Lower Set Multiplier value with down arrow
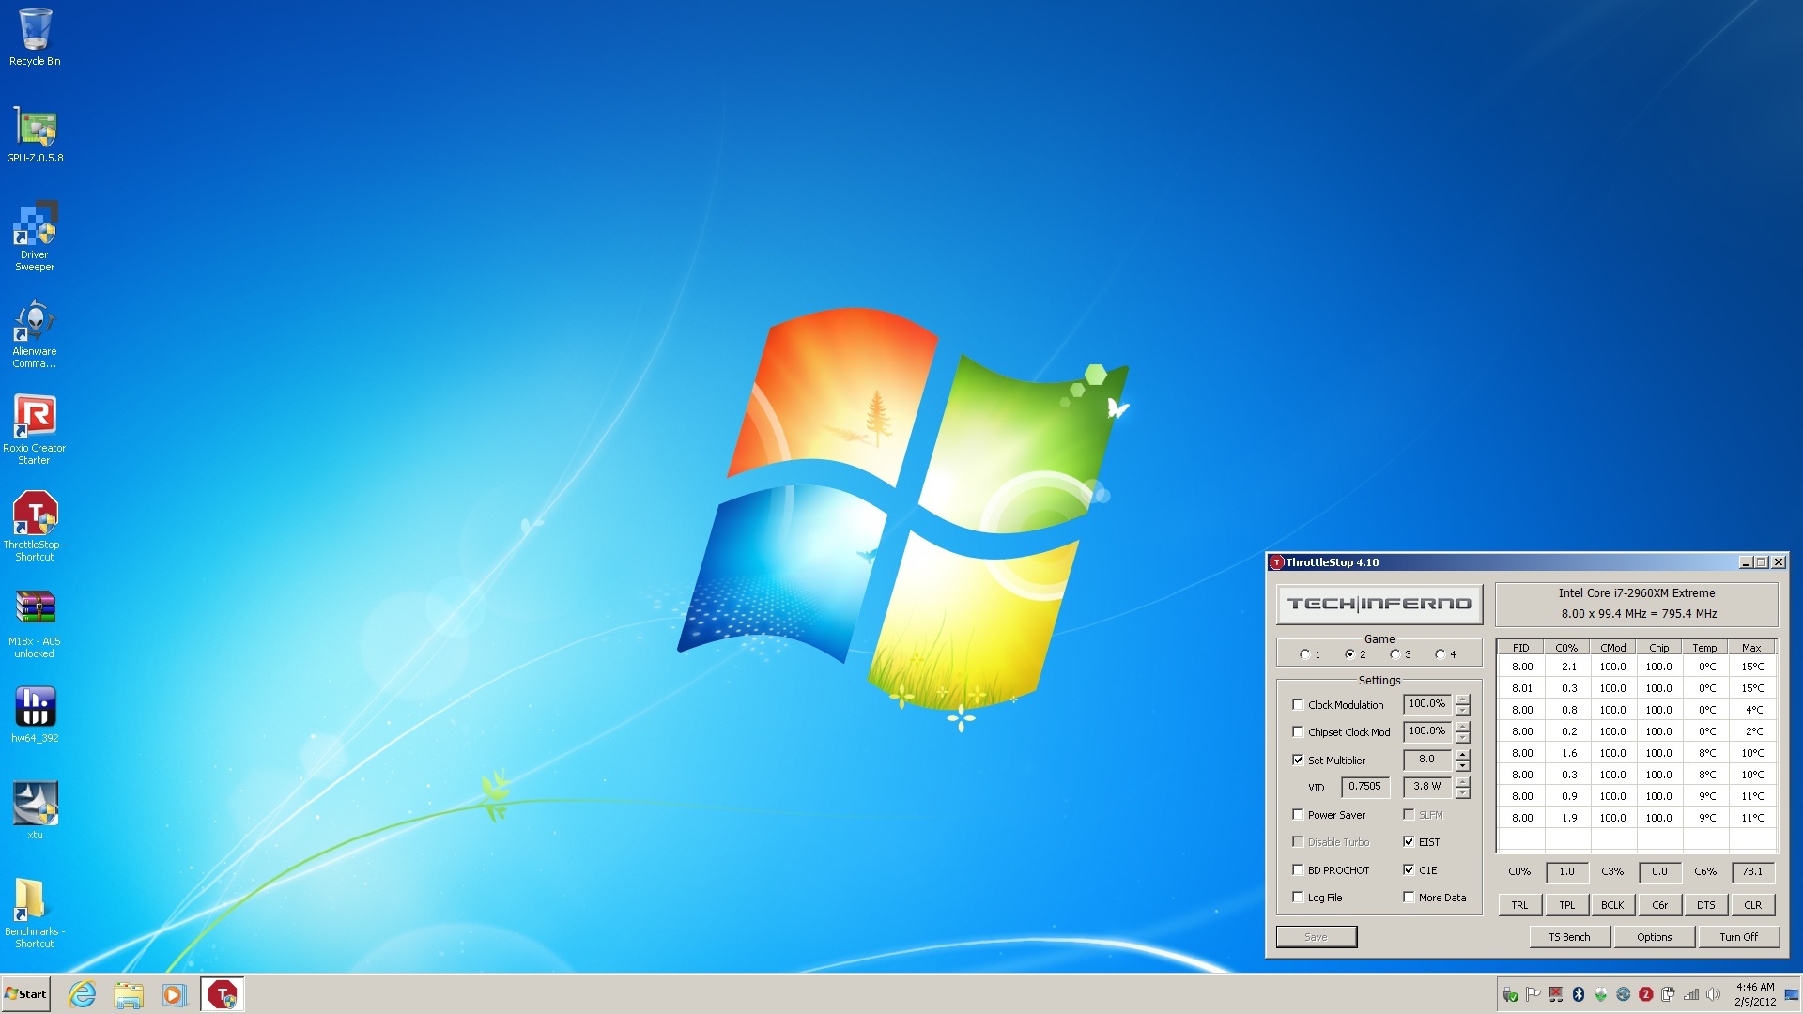The image size is (1803, 1014). pyautogui.click(x=1462, y=765)
